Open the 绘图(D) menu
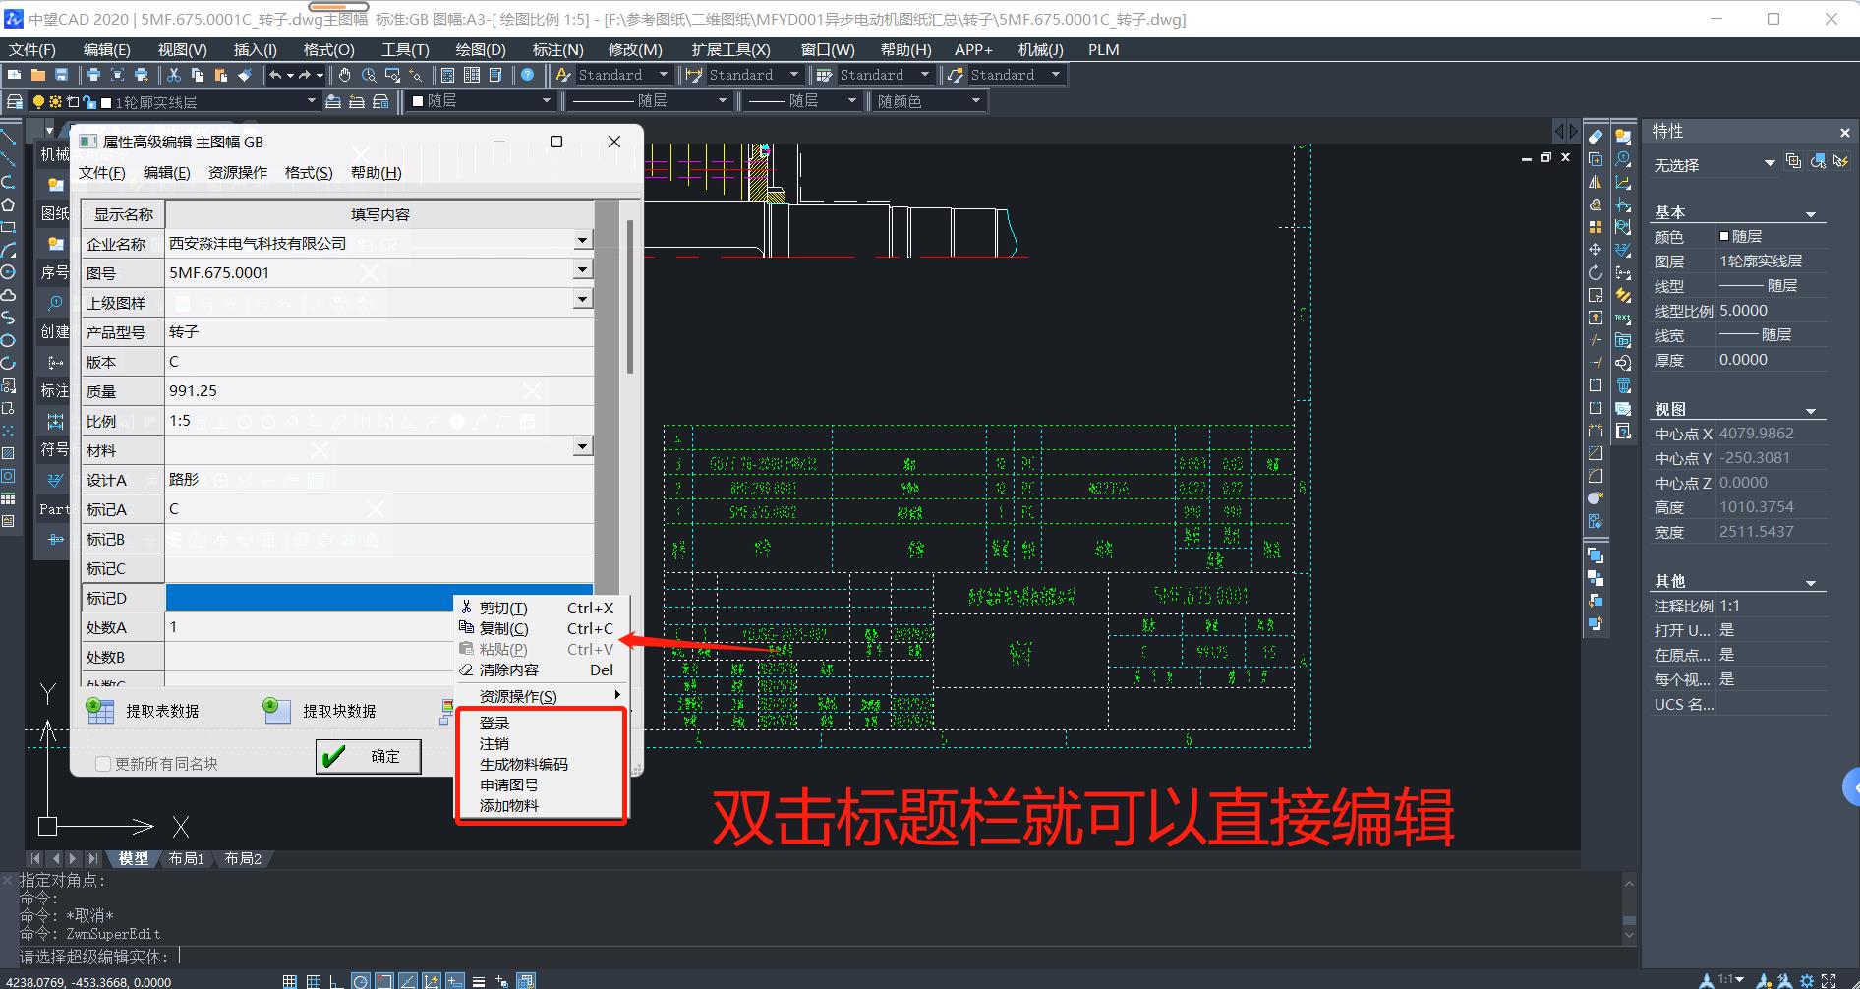 click(480, 49)
